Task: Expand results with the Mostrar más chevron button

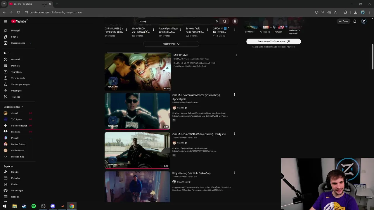Action: point(171,44)
